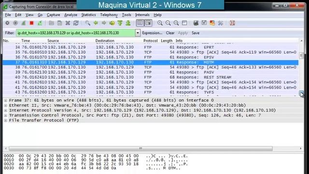Select packet 34 with Response: EPRT
The height and width of the screenshot is (174, 309).
click(151, 47)
